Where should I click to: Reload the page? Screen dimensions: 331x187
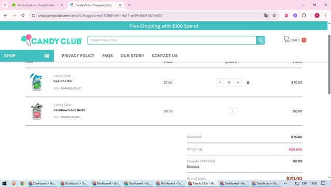point(23,16)
